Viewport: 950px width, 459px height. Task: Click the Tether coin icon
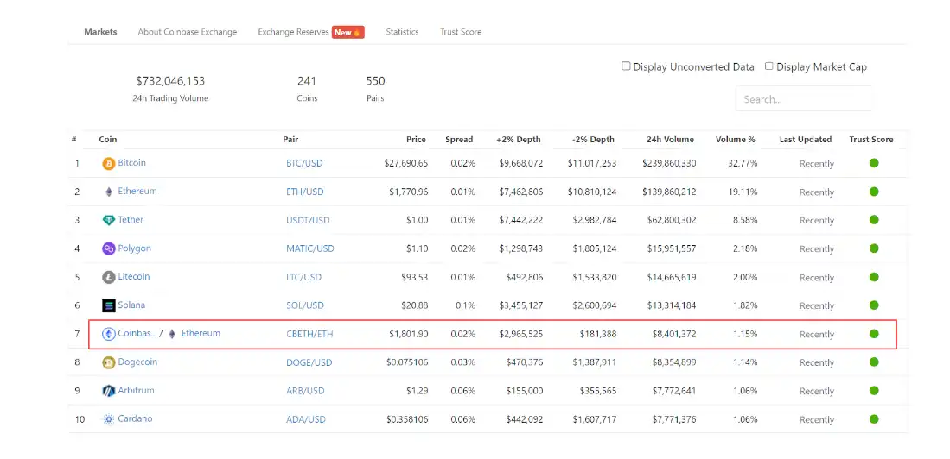pyautogui.click(x=108, y=220)
